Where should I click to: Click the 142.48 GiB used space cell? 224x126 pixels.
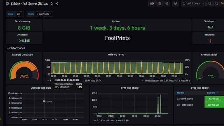(x=214, y=99)
